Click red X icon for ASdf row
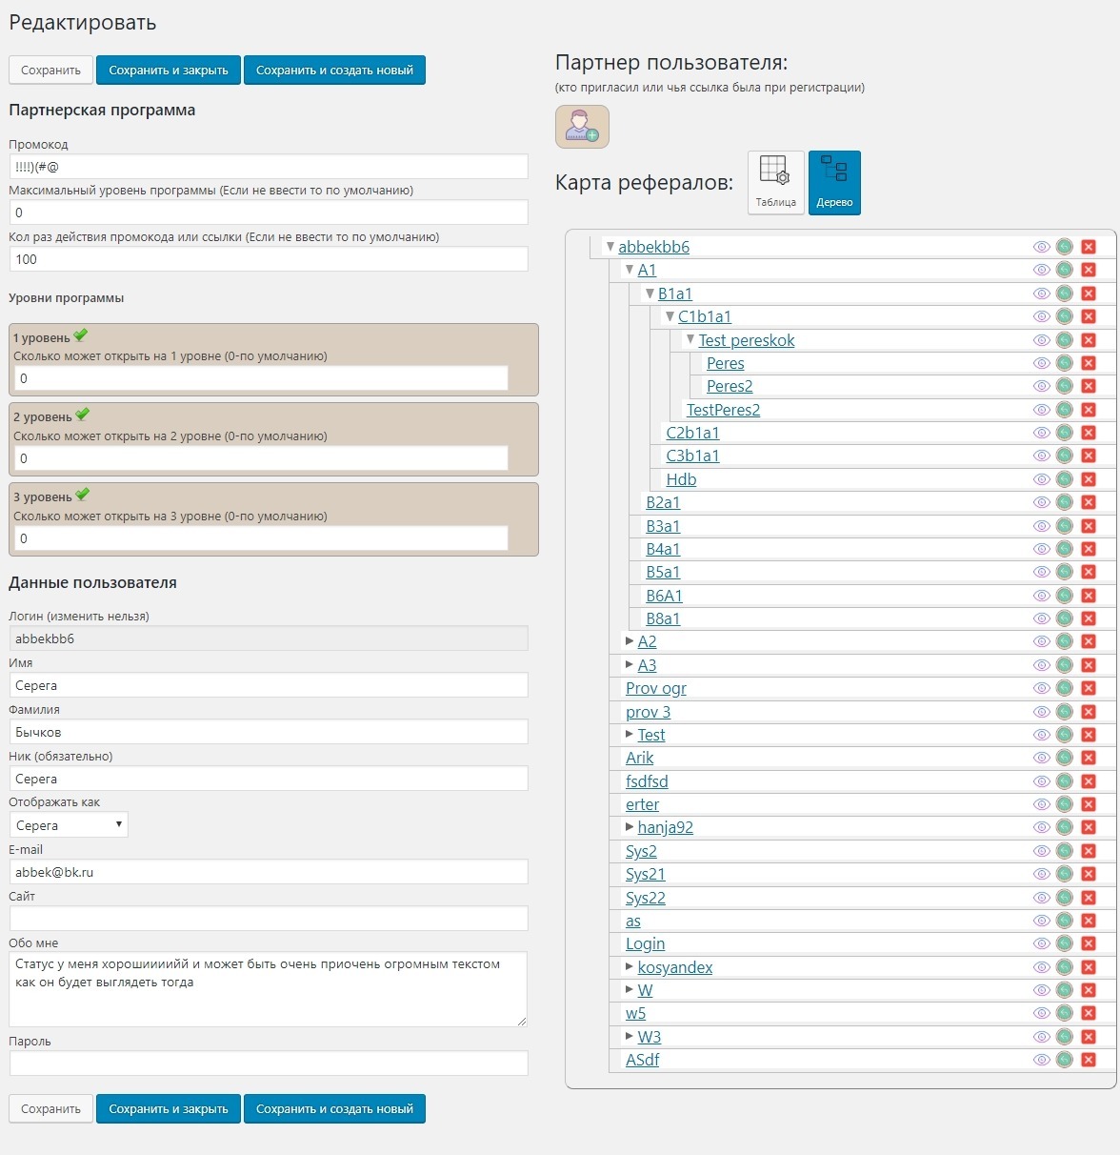This screenshot has height=1155, width=1120. click(1089, 1060)
